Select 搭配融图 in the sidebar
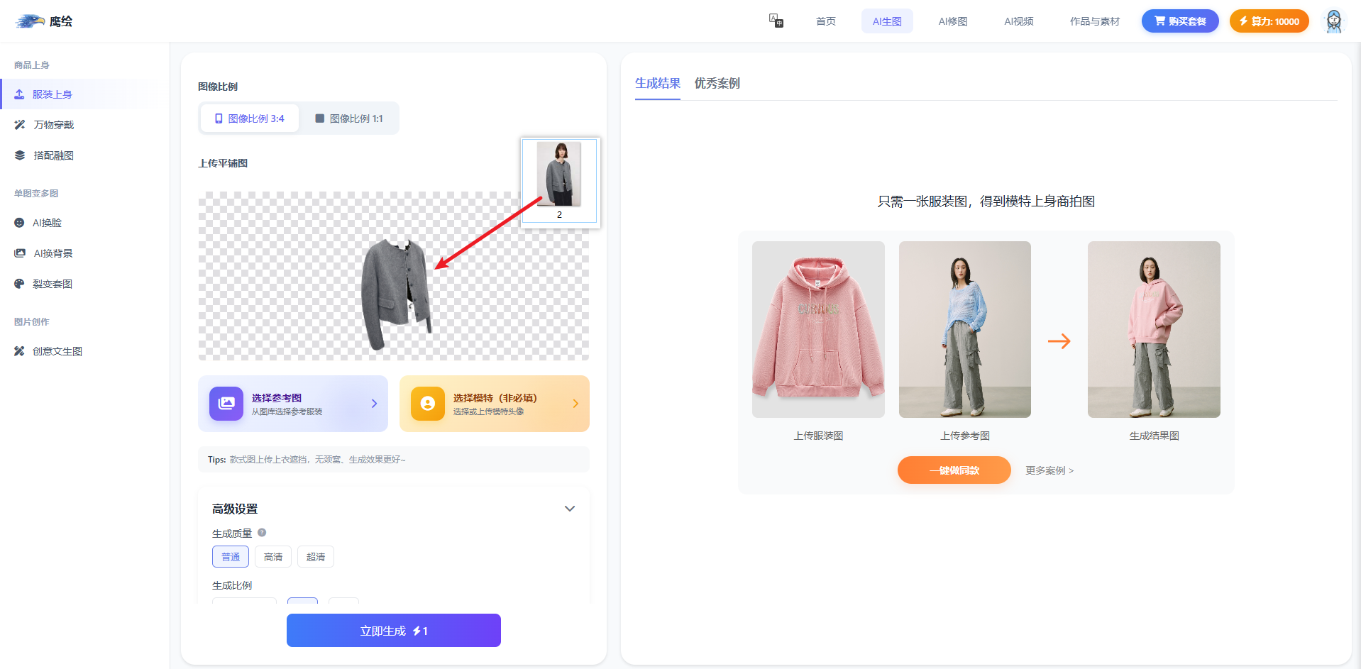 tap(53, 155)
